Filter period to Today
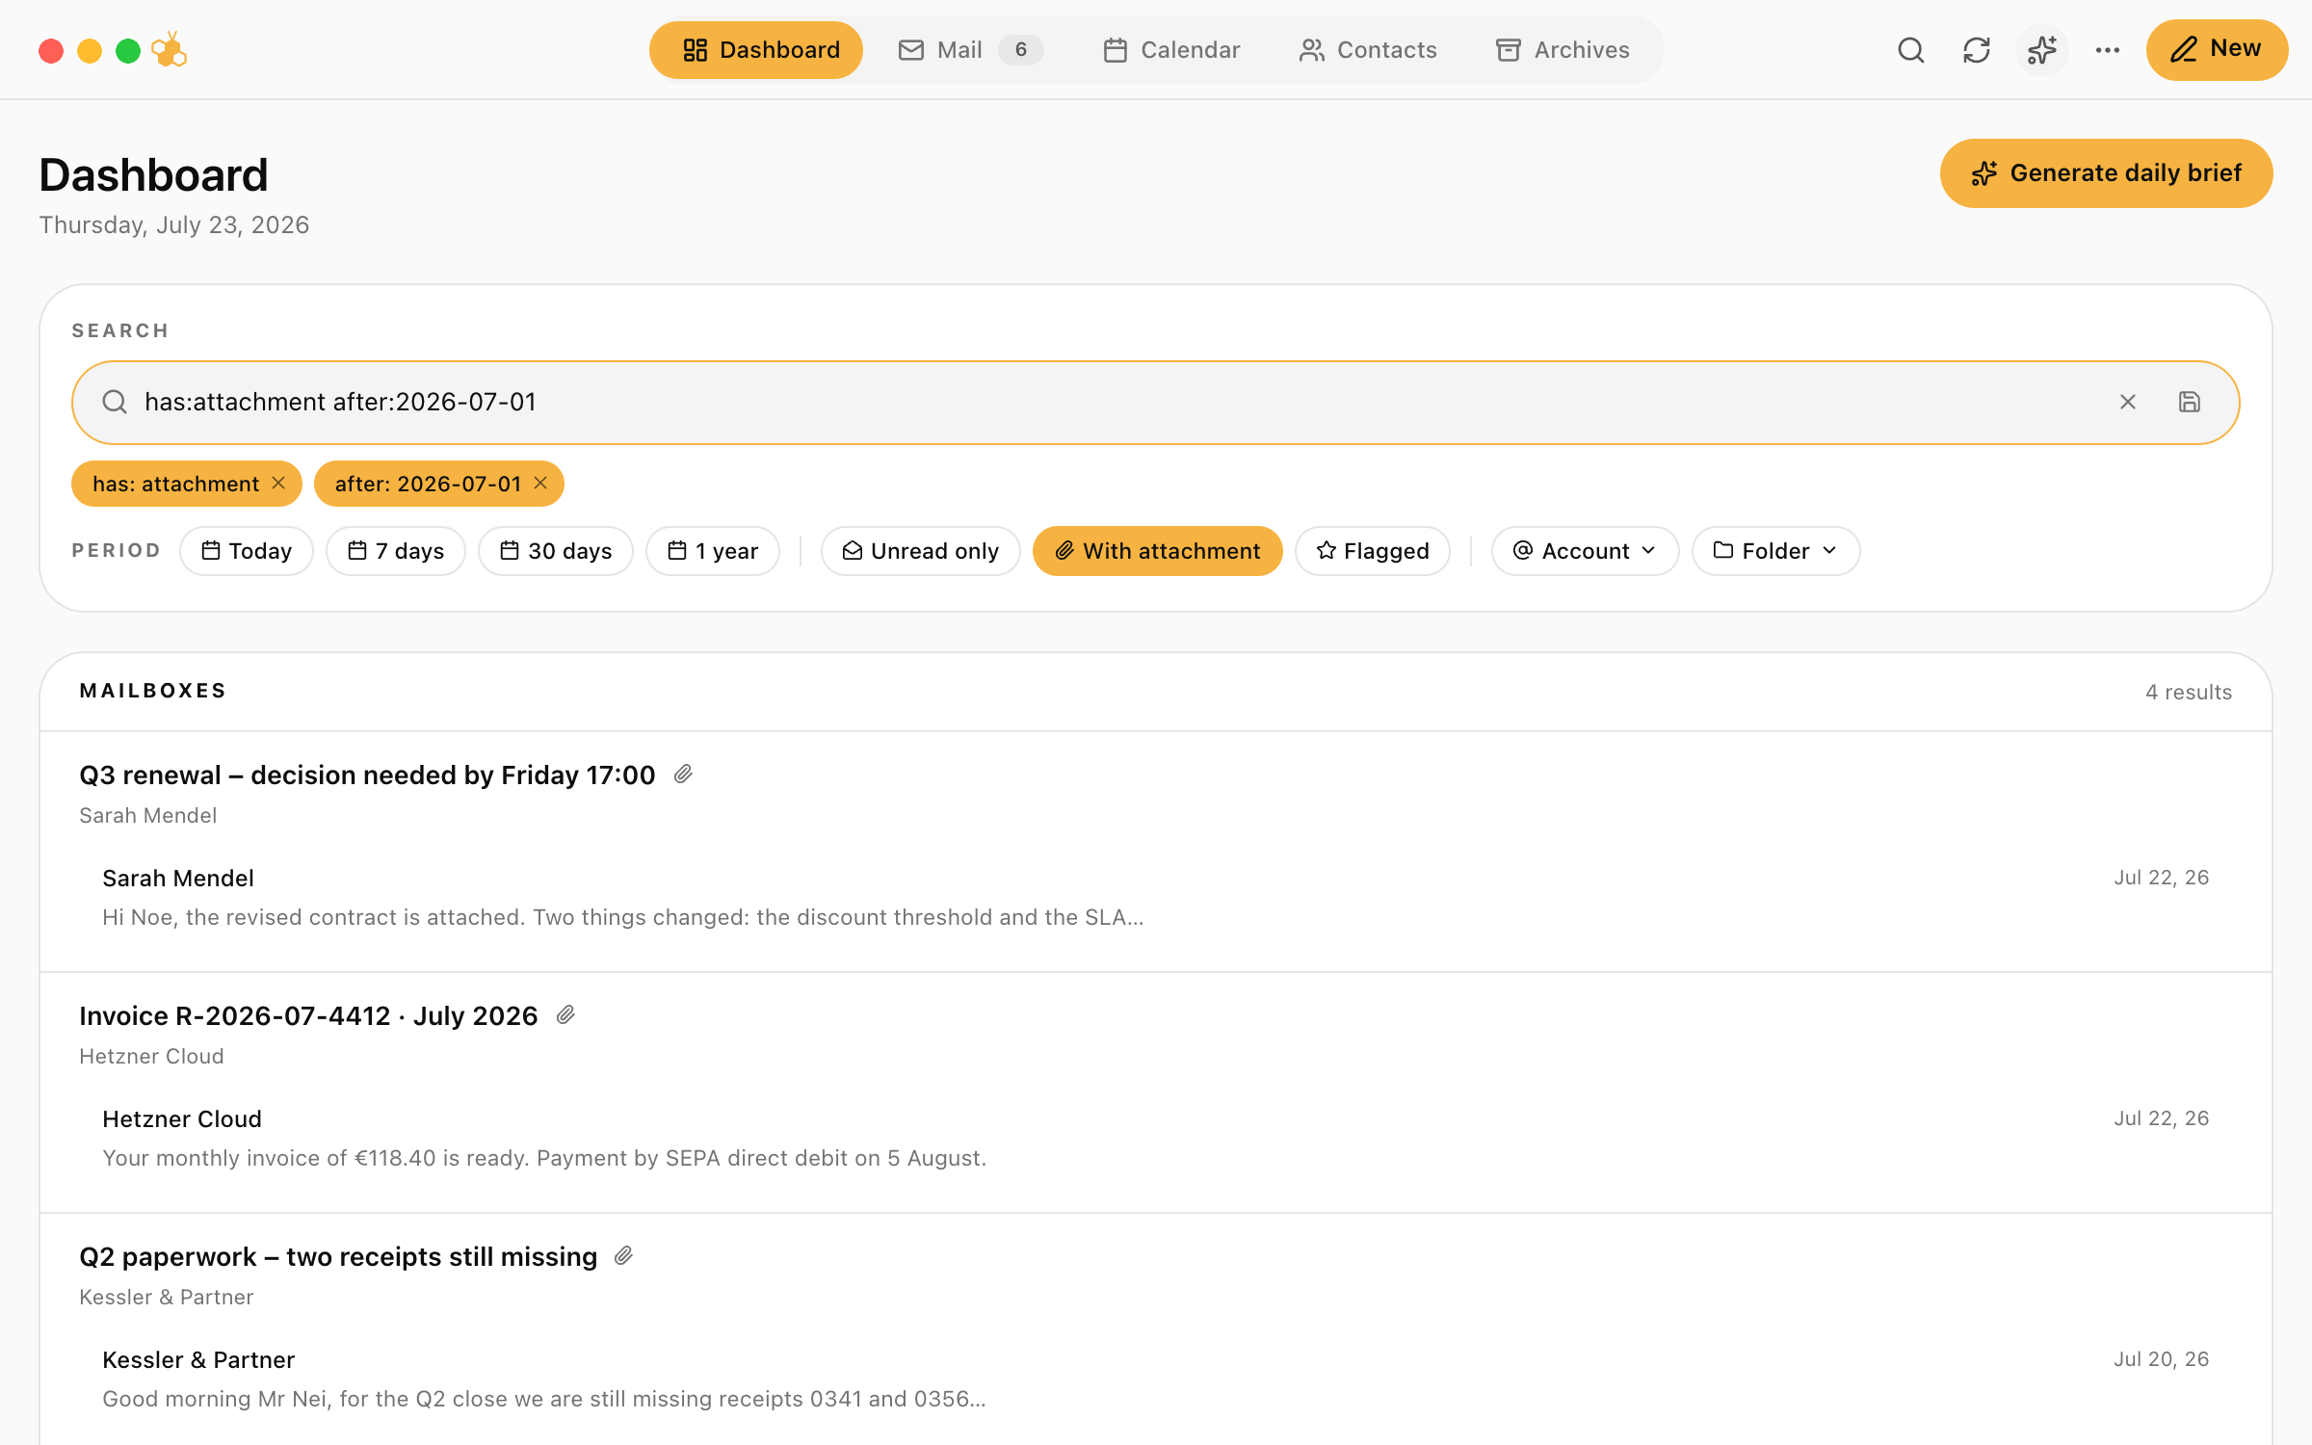This screenshot has height=1445, width=2312. [x=247, y=551]
